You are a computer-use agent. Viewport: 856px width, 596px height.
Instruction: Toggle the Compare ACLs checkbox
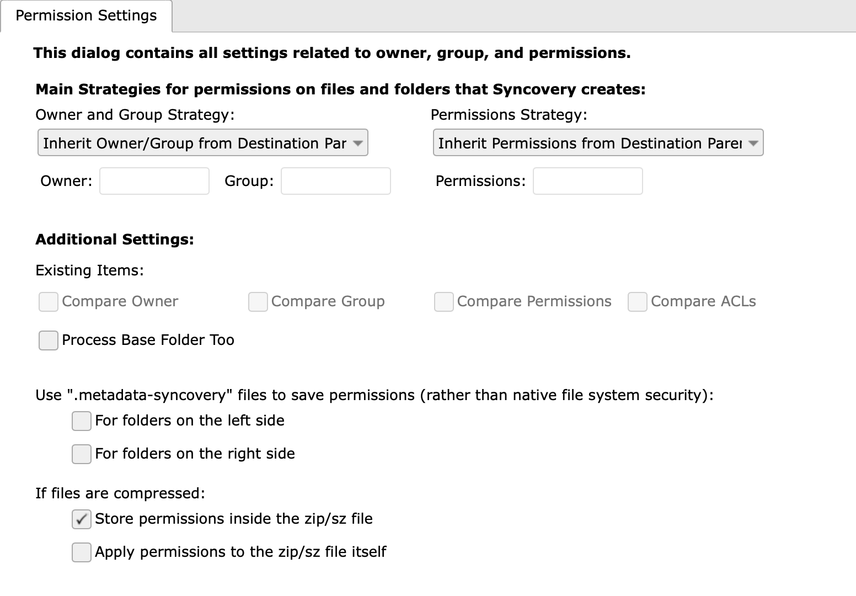(x=637, y=302)
